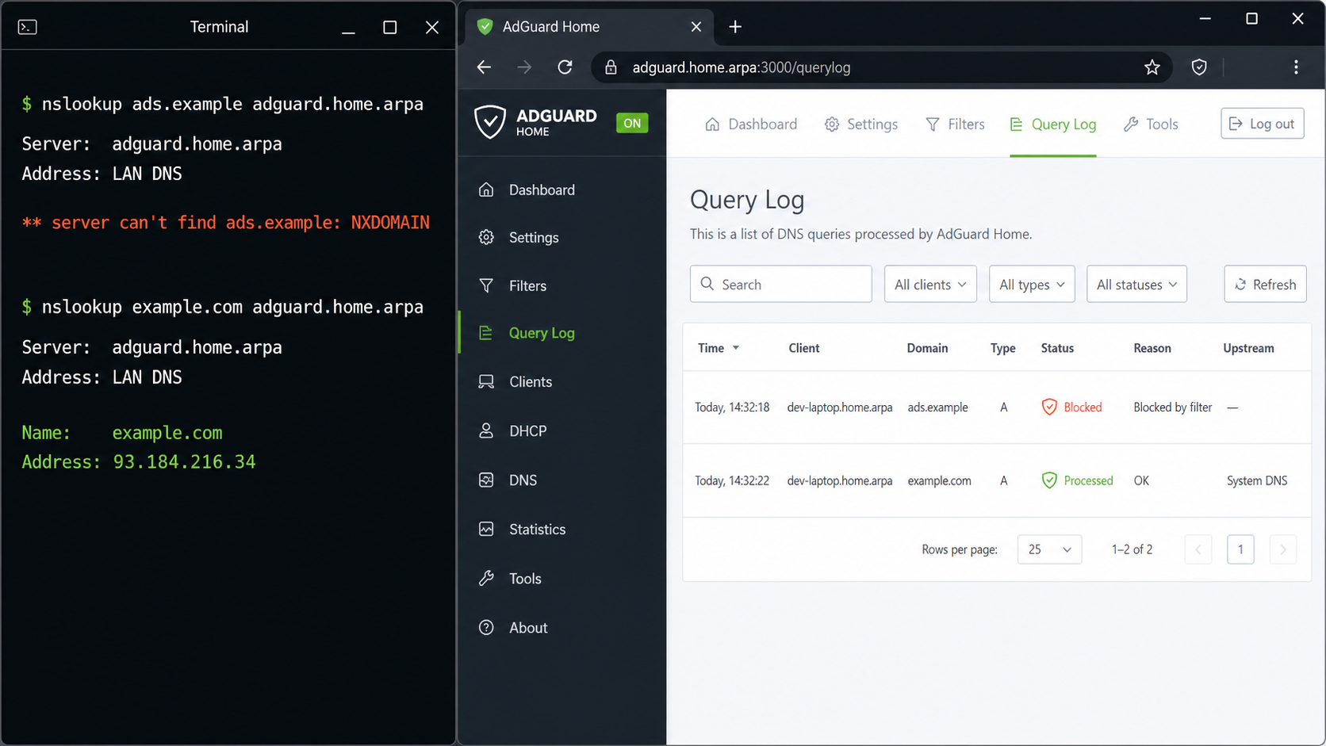1326x746 pixels.
Task: Switch to the Dashboard tab in top navigation
Action: [751, 124]
